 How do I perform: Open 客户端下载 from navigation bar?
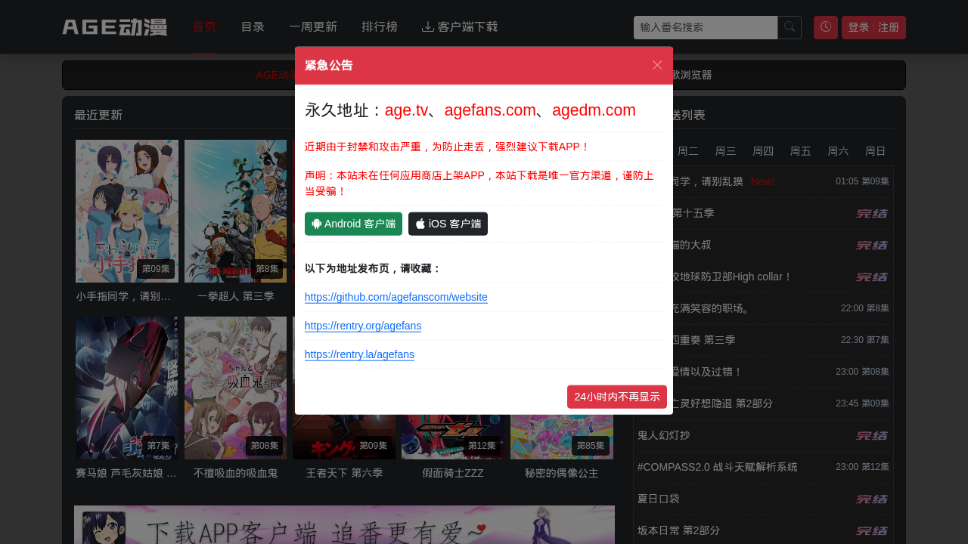[460, 27]
